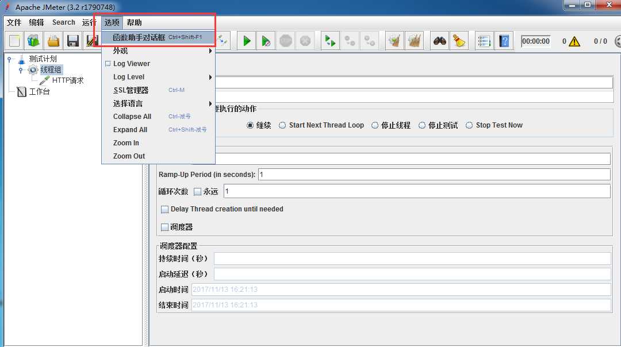Click the Remote Stop All icon
The image size is (621, 347).
pyautogui.click(x=350, y=41)
